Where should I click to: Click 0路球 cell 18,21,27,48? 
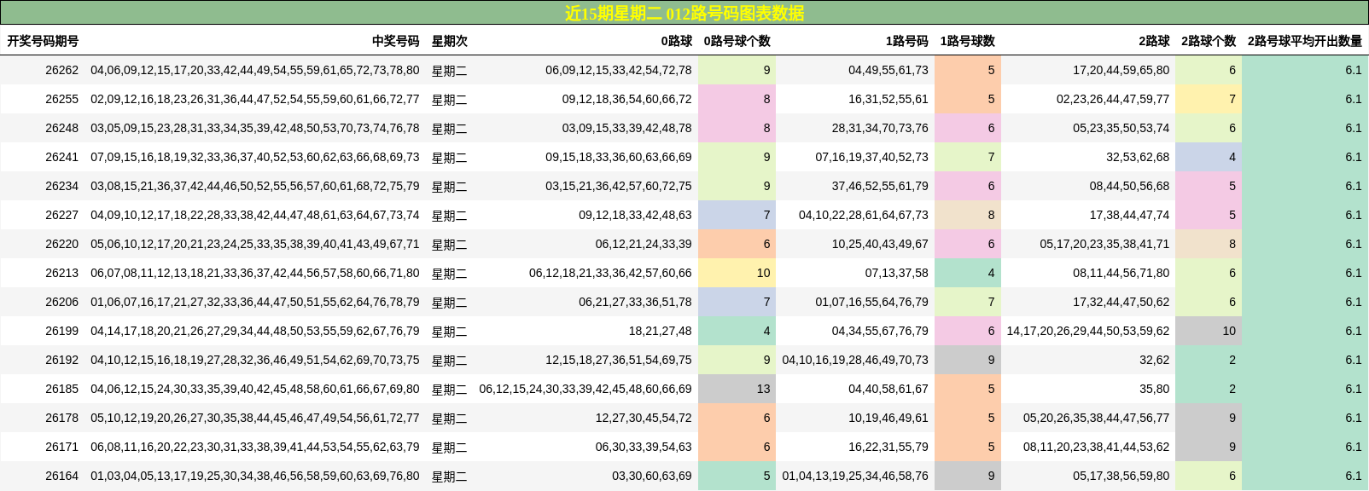[x=661, y=331]
